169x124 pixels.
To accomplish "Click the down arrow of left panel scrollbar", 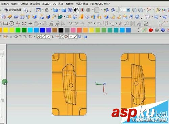I will pyautogui.click(x=2, y=118).
